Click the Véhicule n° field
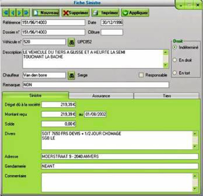Image resolution: width=203 pixels, height=196 pixels. tap(44, 42)
